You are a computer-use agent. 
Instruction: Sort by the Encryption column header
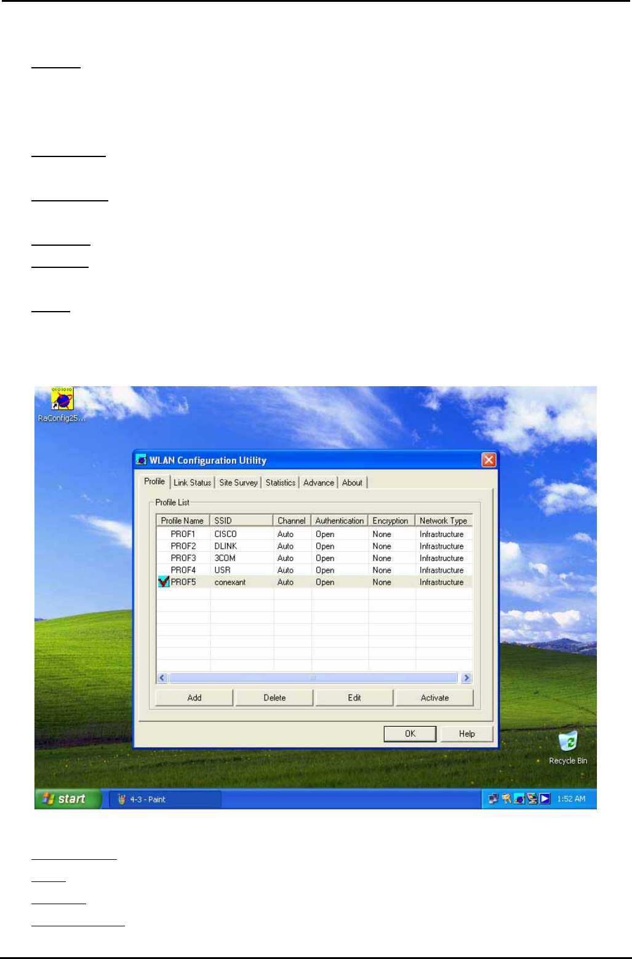click(x=392, y=520)
